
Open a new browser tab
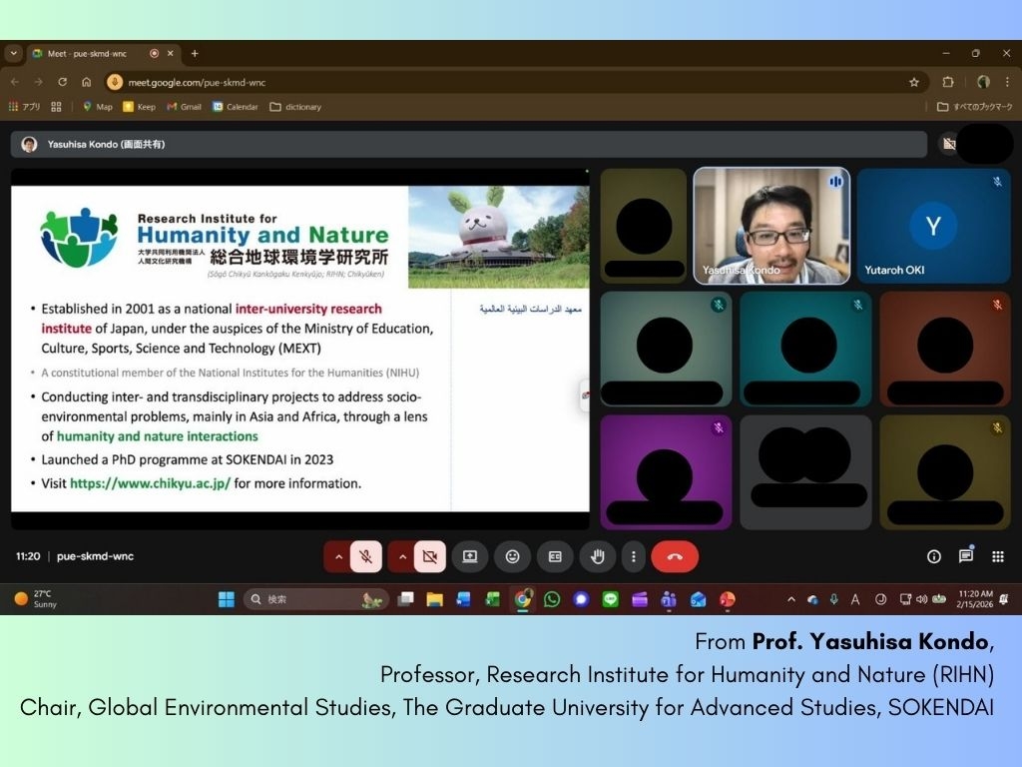tap(195, 53)
